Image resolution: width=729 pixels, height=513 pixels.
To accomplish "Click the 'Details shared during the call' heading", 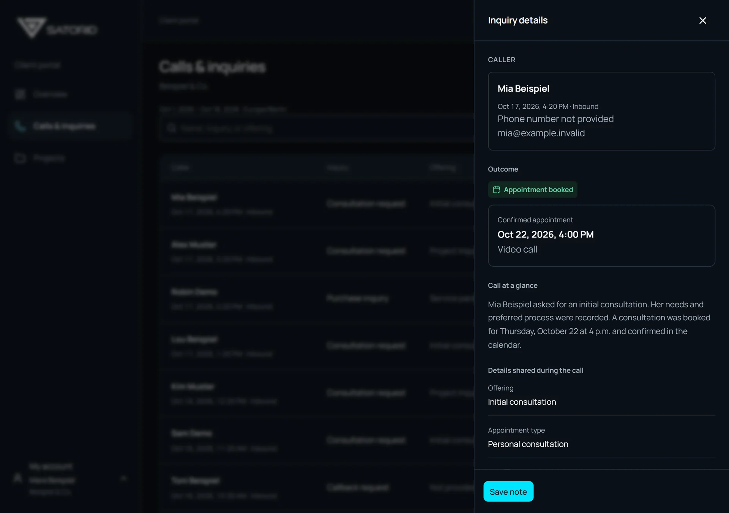I will click(x=535, y=370).
